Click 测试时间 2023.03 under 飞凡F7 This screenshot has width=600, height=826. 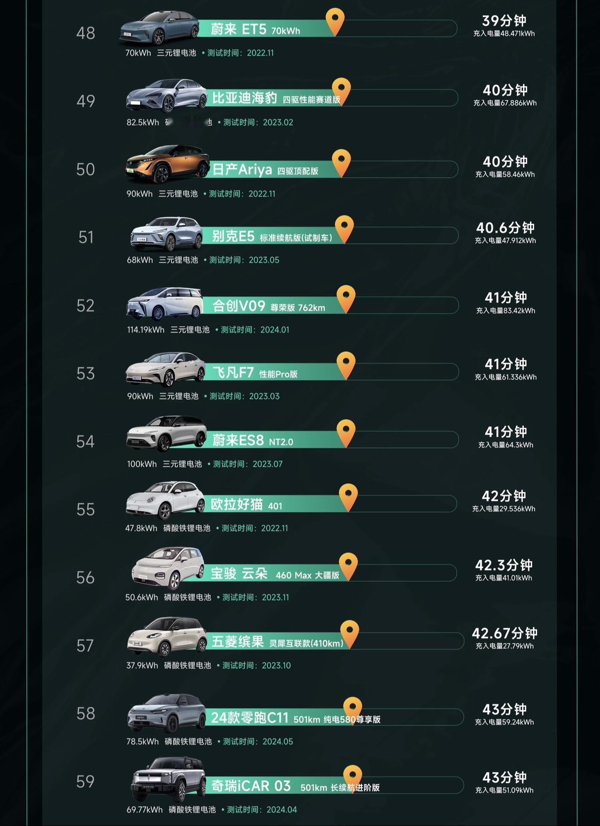244,396
